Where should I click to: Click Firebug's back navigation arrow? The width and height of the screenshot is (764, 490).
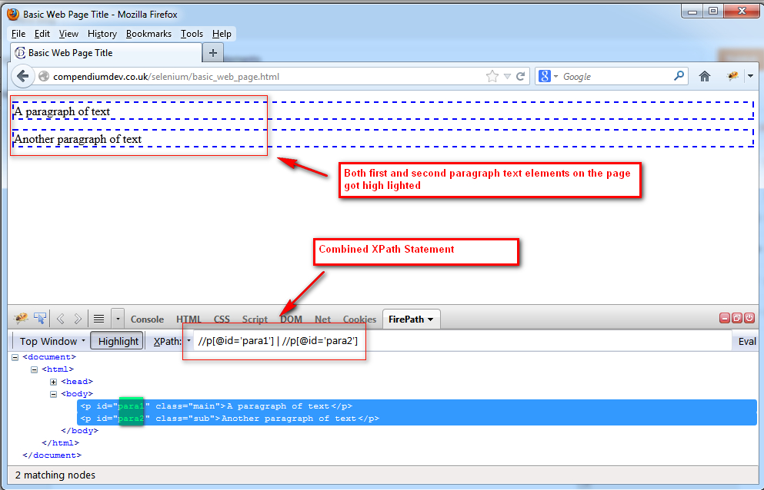tap(60, 318)
